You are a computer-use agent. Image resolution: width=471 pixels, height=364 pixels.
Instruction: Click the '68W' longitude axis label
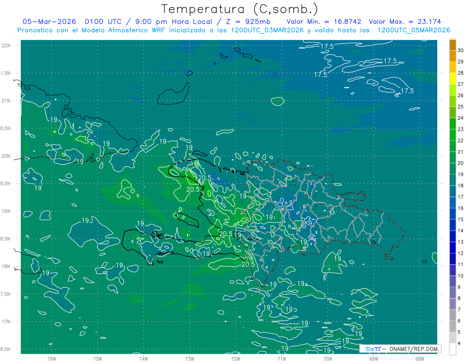[420, 359]
